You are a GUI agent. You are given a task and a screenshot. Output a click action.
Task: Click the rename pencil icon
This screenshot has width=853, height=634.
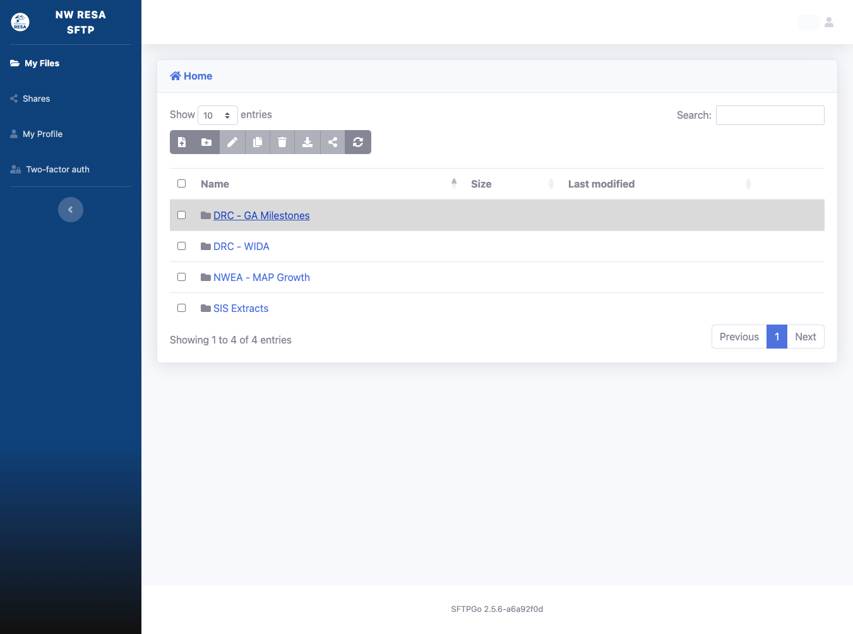pyautogui.click(x=232, y=142)
